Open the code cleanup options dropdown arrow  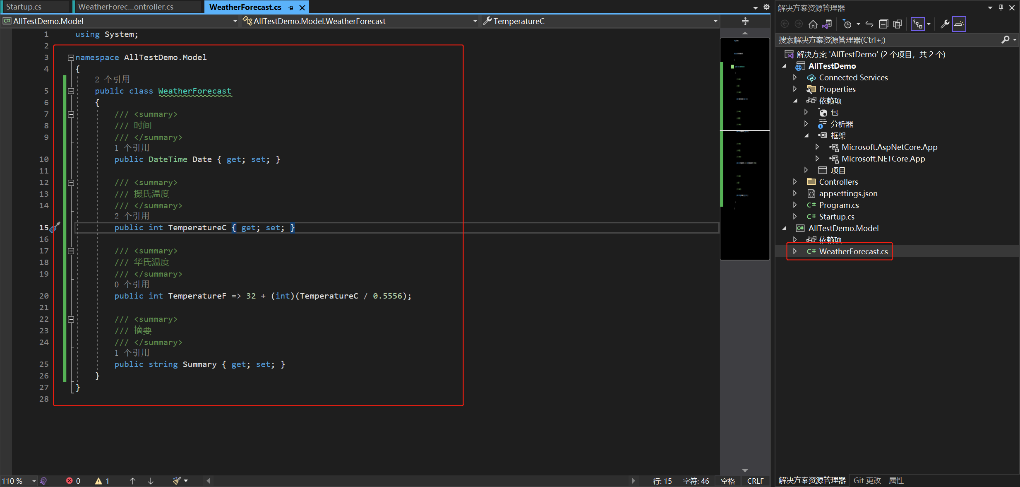click(186, 481)
